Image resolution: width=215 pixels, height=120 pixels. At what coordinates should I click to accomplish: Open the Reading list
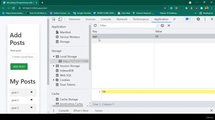tap(206, 13)
